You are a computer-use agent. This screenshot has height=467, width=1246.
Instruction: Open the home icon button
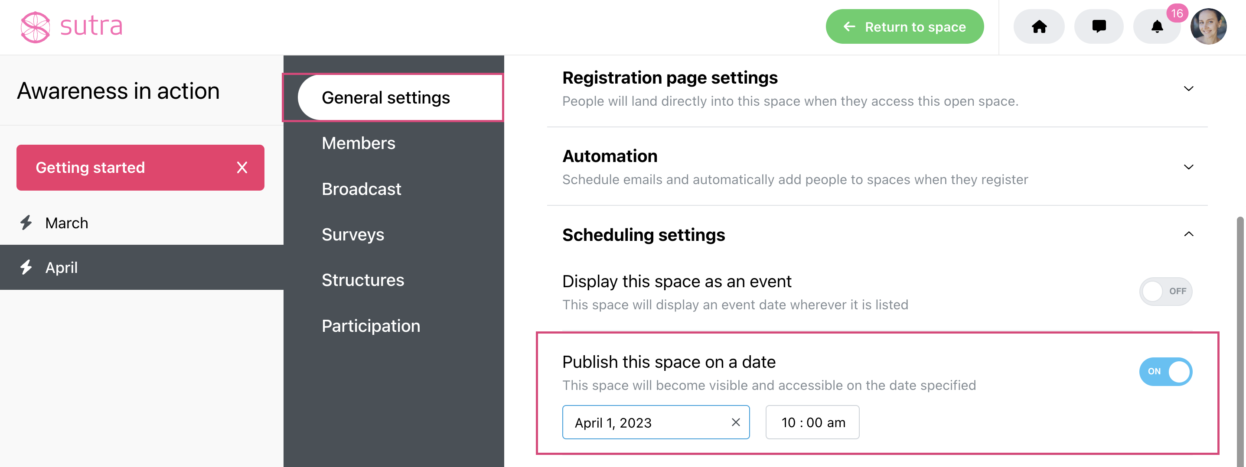coord(1039,26)
